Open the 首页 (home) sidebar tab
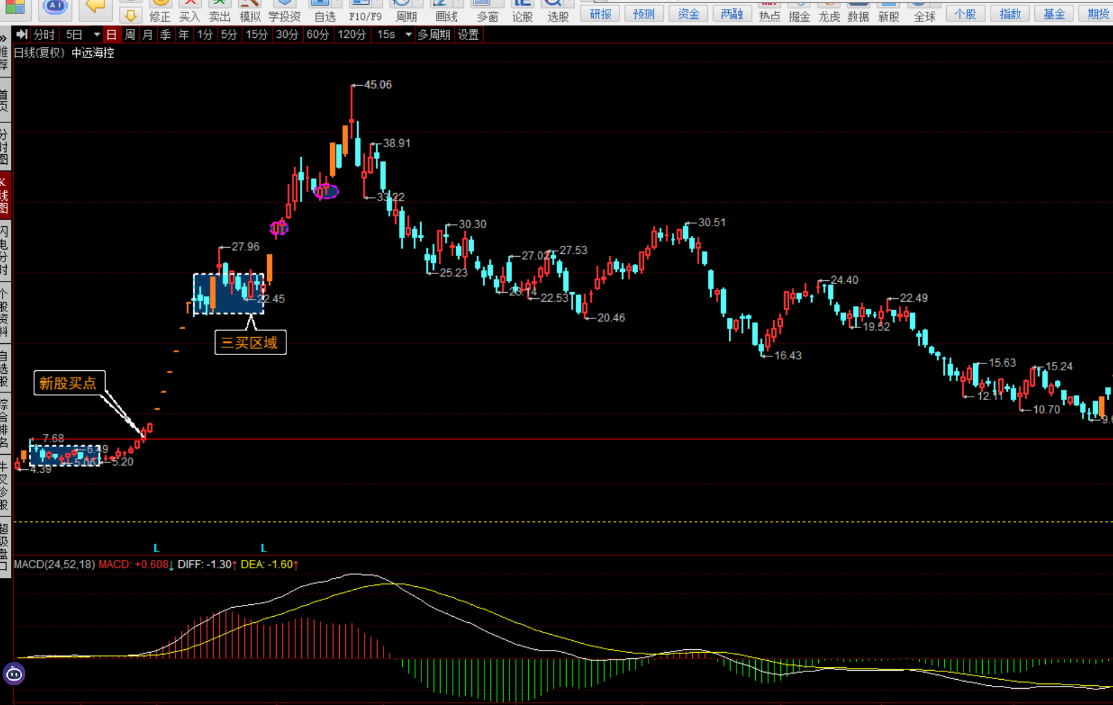 (5, 100)
